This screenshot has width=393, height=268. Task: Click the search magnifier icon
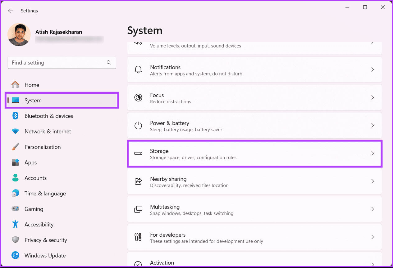click(x=109, y=63)
